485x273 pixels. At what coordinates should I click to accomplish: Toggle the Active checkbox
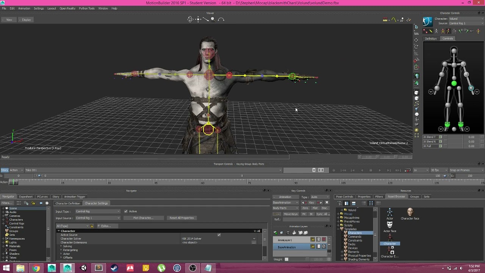(126, 211)
